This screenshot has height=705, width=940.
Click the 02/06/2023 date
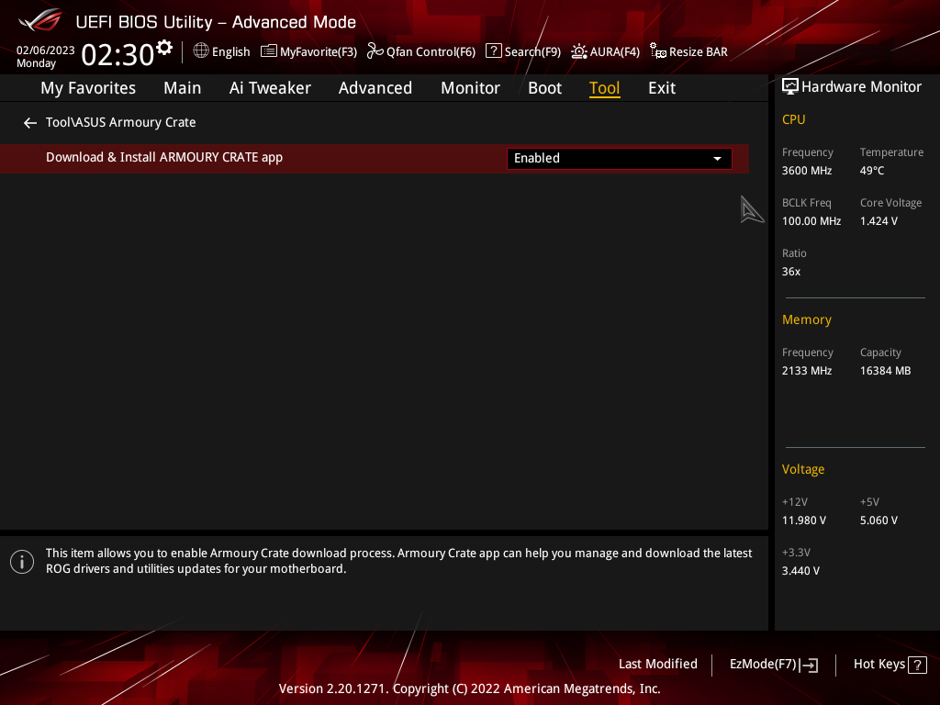pos(46,50)
